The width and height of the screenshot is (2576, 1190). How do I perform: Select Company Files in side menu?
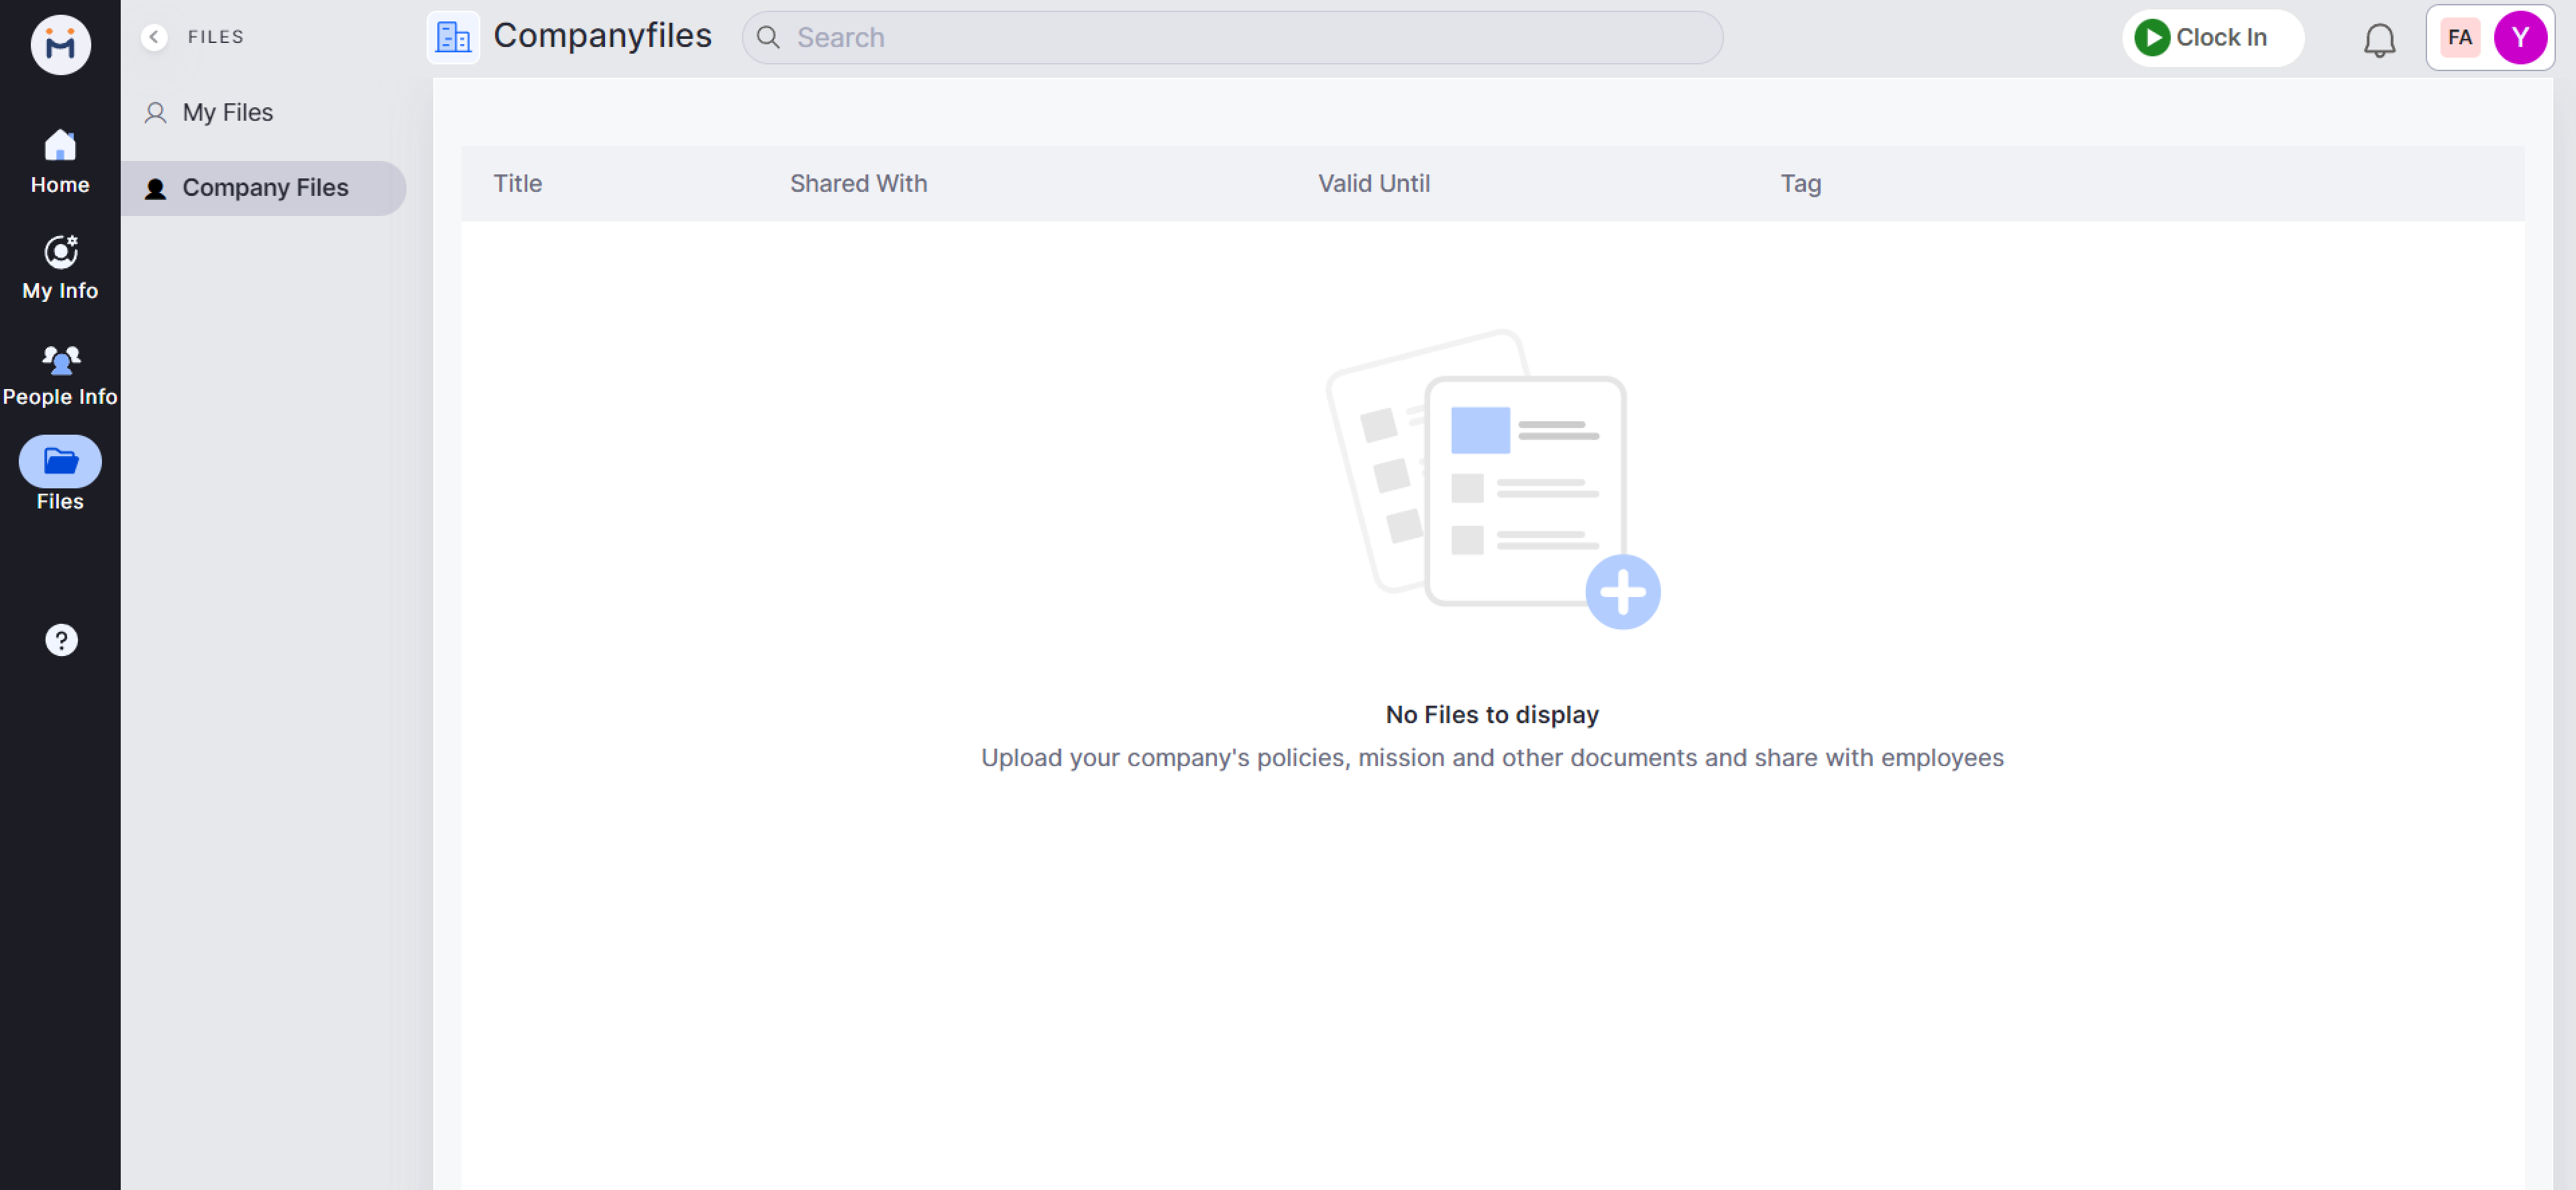(x=264, y=188)
